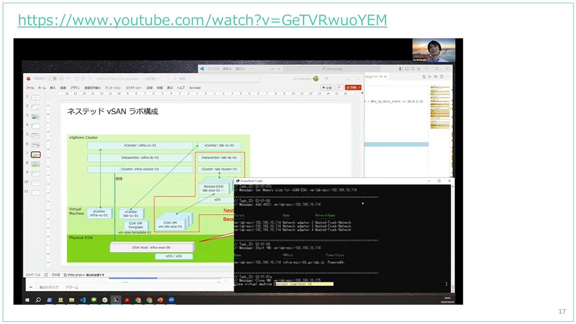Open the スライド ショー tab in PowerPoint
The width and height of the screenshot is (576, 324).
pyautogui.click(x=133, y=88)
